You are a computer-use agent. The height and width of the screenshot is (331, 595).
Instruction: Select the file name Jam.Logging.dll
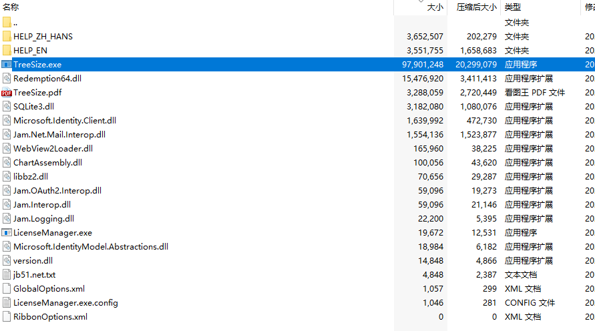pos(43,219)
